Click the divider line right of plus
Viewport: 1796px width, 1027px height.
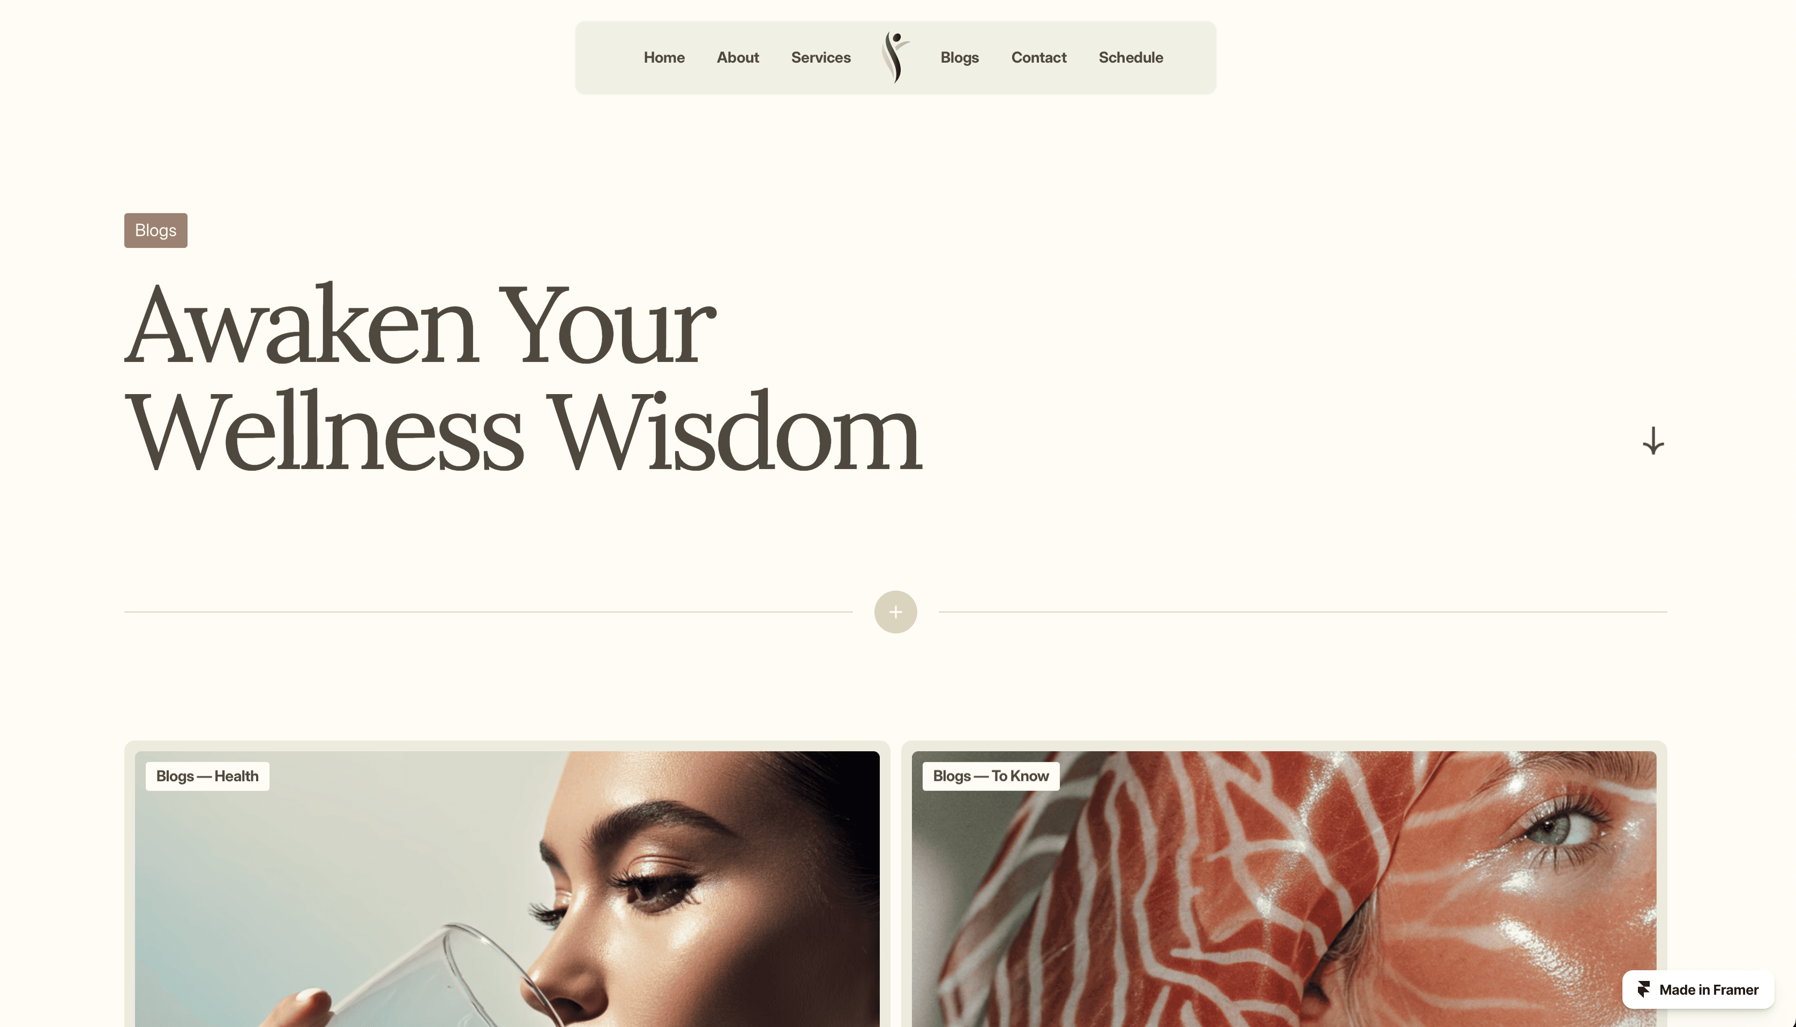coord(1303,611)
